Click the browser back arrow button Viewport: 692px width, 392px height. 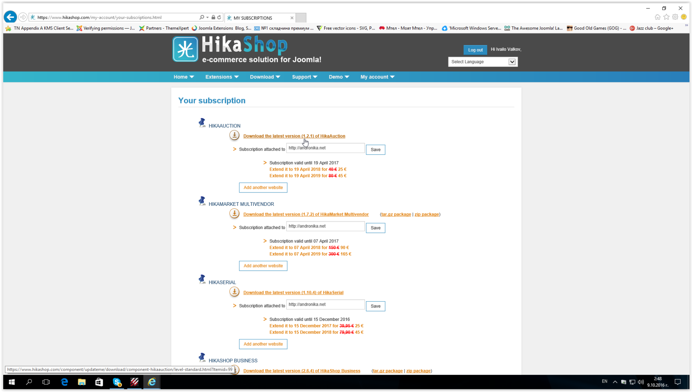(10, 17)
